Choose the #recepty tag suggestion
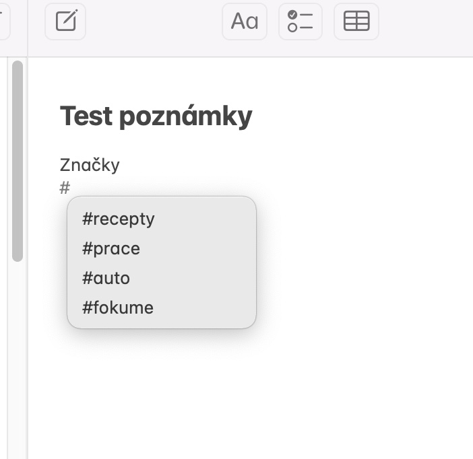The image size is (473, 459). (x=119, y=219)
